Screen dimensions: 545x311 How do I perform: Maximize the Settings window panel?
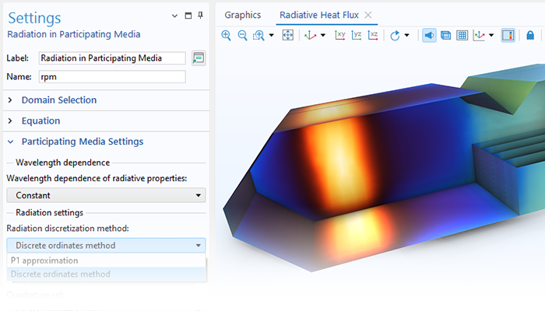[188, 16]
